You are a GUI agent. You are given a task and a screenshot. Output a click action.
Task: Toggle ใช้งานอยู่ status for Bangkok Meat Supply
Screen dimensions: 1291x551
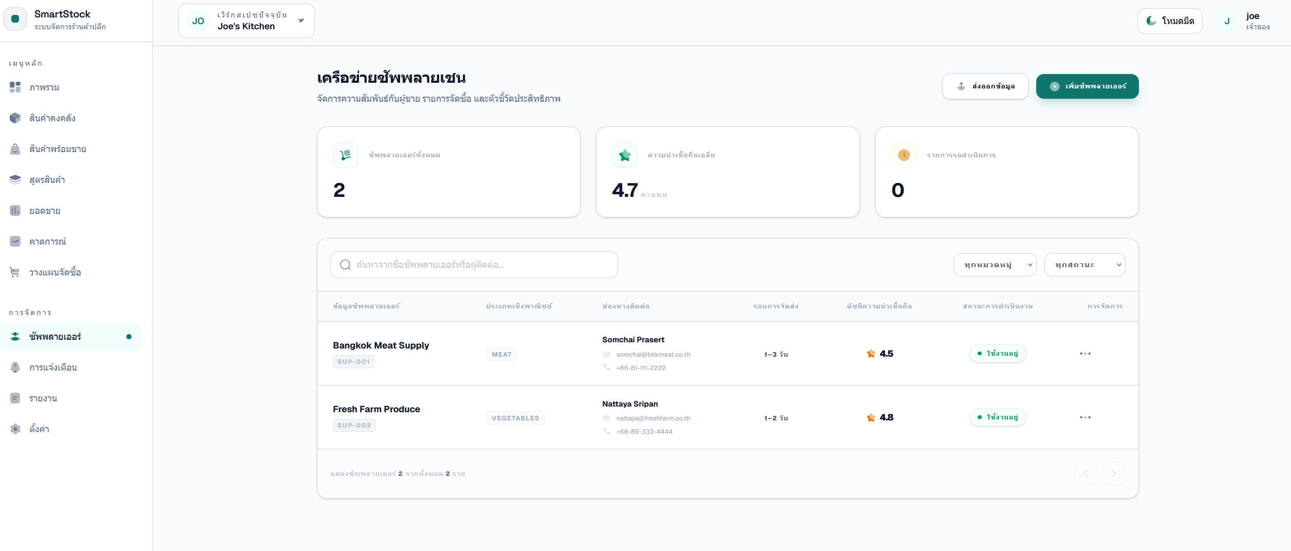[x=997, y=354]
